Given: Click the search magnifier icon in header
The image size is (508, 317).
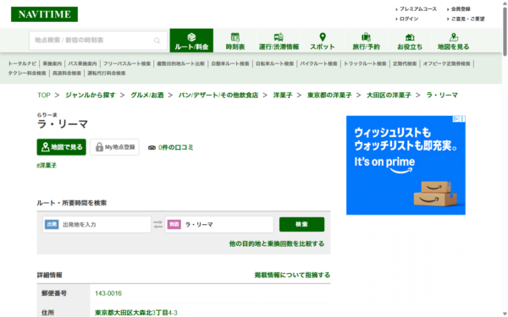Looking at the screenshot, I should pyautogui.click(x=157, y=41).
